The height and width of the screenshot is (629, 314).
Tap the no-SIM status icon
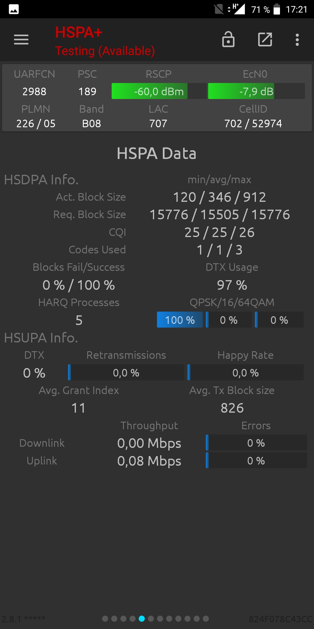coord(219,9)
